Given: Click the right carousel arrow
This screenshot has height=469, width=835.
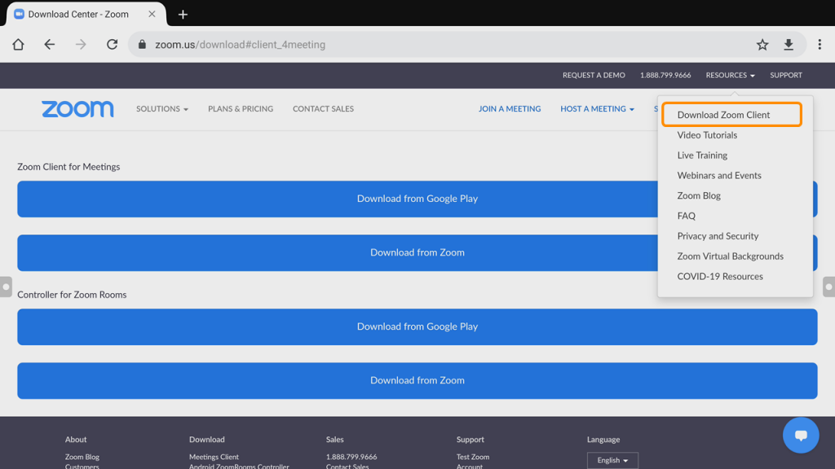Looking at the screenshot, I should 828,286.
